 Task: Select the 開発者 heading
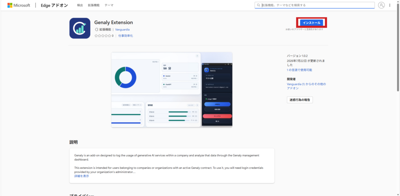291,79
